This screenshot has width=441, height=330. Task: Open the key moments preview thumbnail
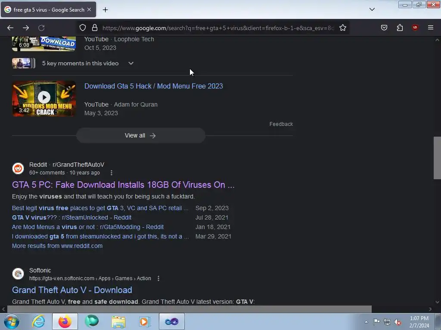tap(24, 63)
